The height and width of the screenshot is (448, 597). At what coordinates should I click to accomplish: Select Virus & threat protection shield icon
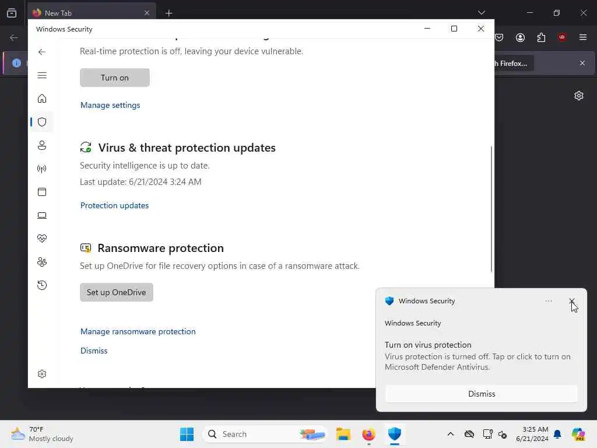(42, 122)
